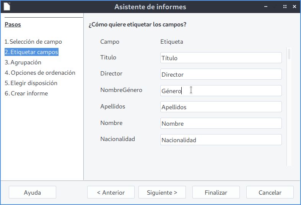Advance using the Siguiente button
The width and height of the screenshot is (301, 205).
[x=162, y=192]
